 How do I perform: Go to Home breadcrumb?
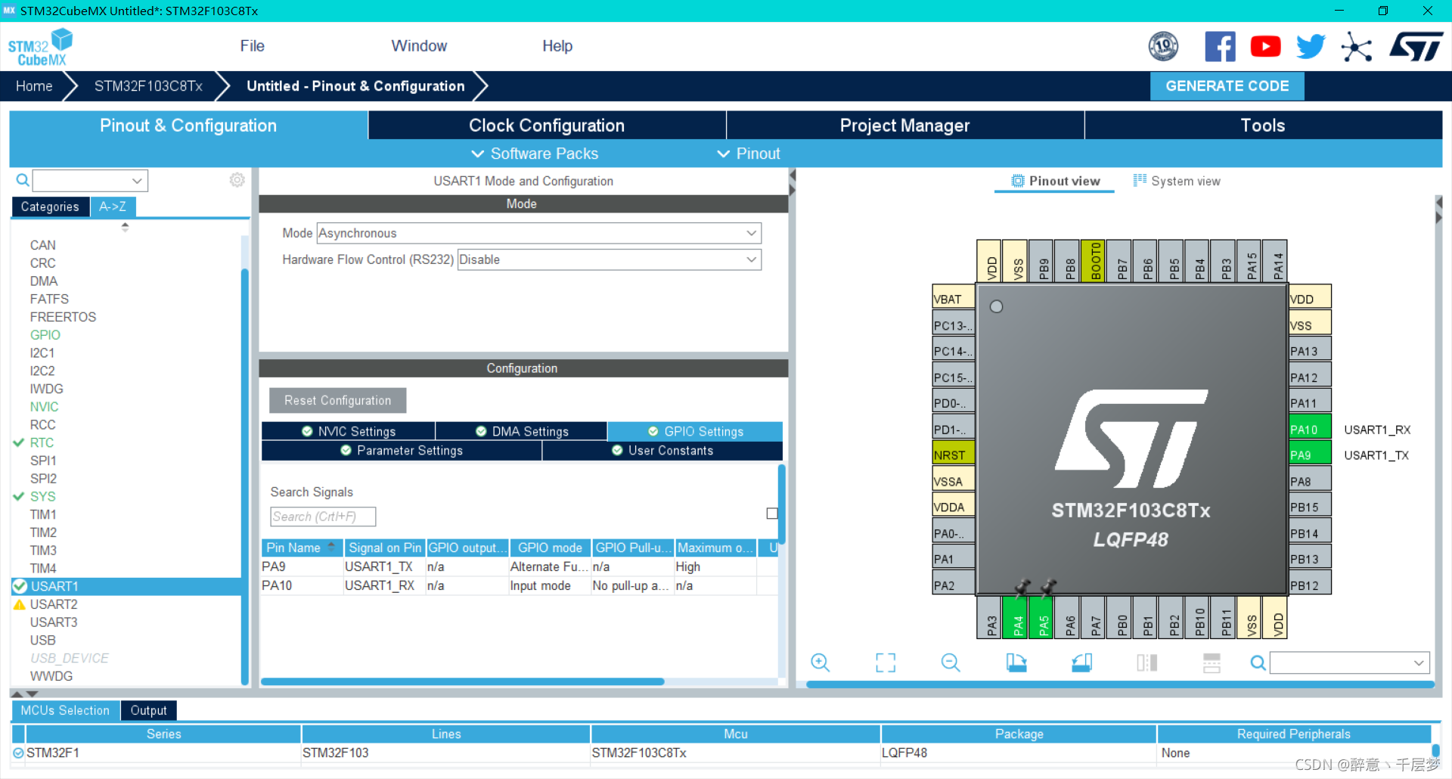coord(34,86)
